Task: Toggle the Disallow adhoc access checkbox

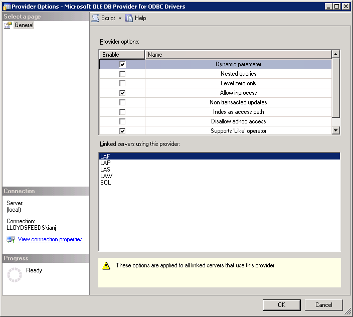Action: (122, 121)
